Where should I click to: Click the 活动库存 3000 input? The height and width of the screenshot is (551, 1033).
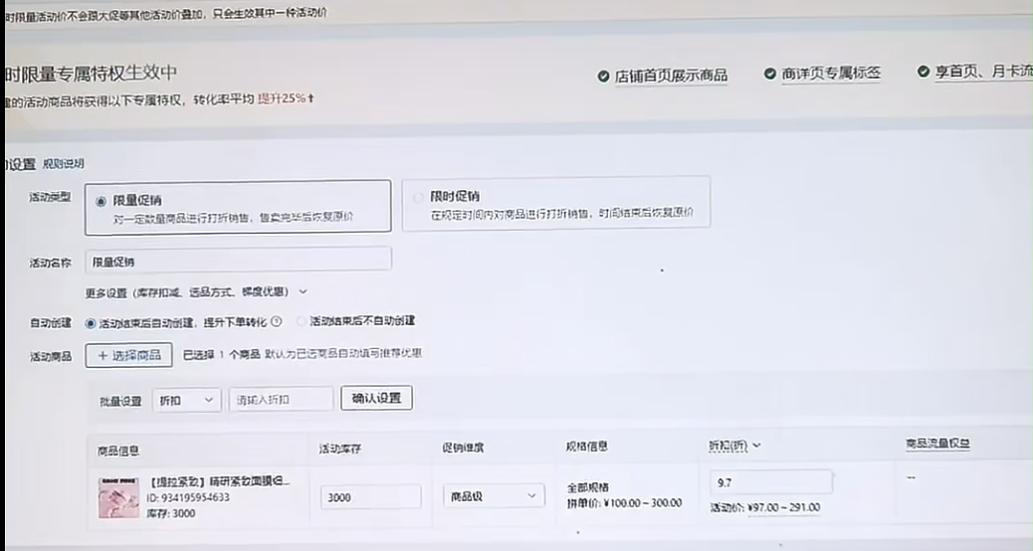click(371, 497)
